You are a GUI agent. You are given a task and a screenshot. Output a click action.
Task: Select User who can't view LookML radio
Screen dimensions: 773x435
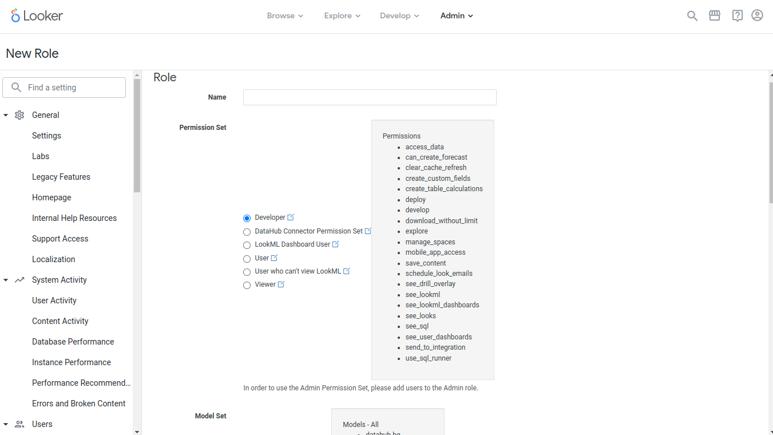pos(247,272)
